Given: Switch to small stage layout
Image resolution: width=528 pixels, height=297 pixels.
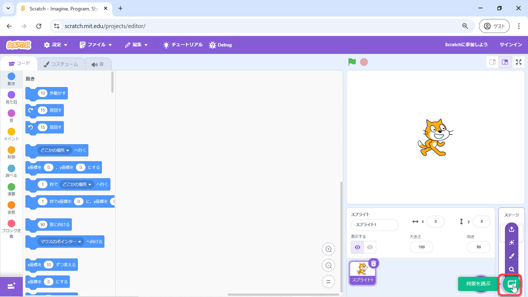Looking at the screenshot, I should click(492, 62).
